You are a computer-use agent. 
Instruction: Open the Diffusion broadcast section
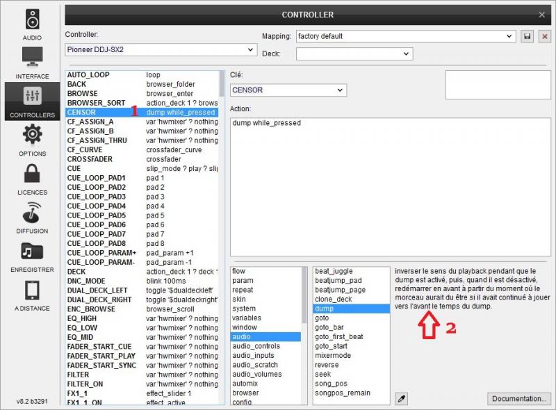(32, 216)
